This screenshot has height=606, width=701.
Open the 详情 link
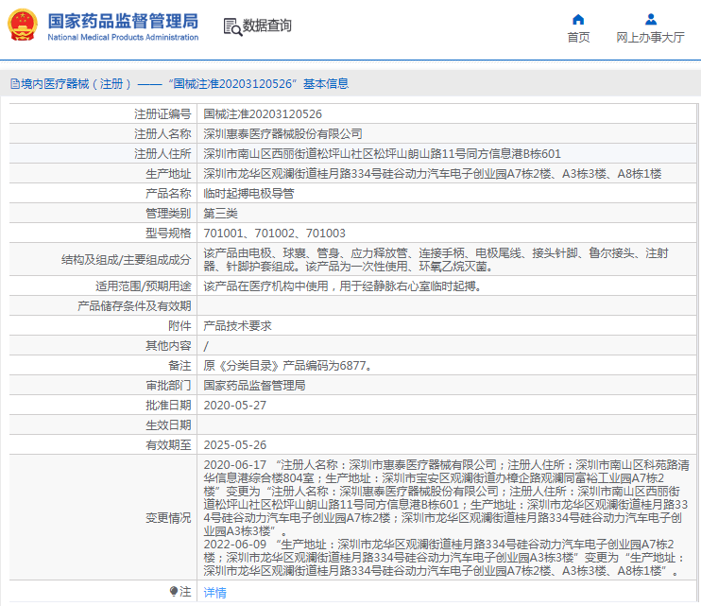[215, 592]
